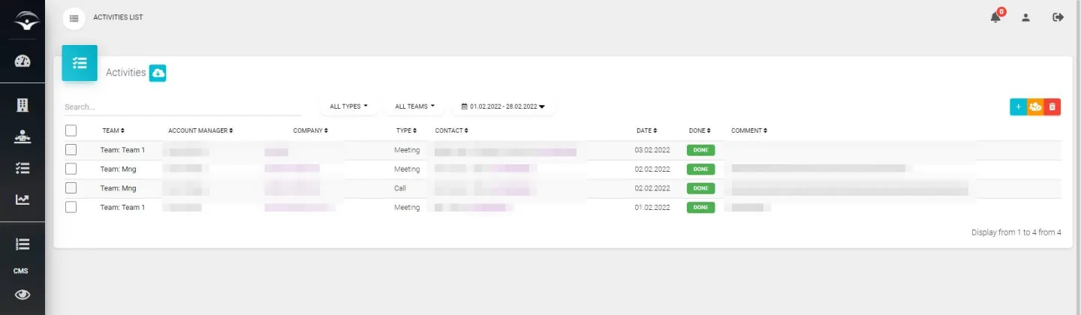1081x315 pixels.
Task: Sort table by DONE column
Action: 700,130
